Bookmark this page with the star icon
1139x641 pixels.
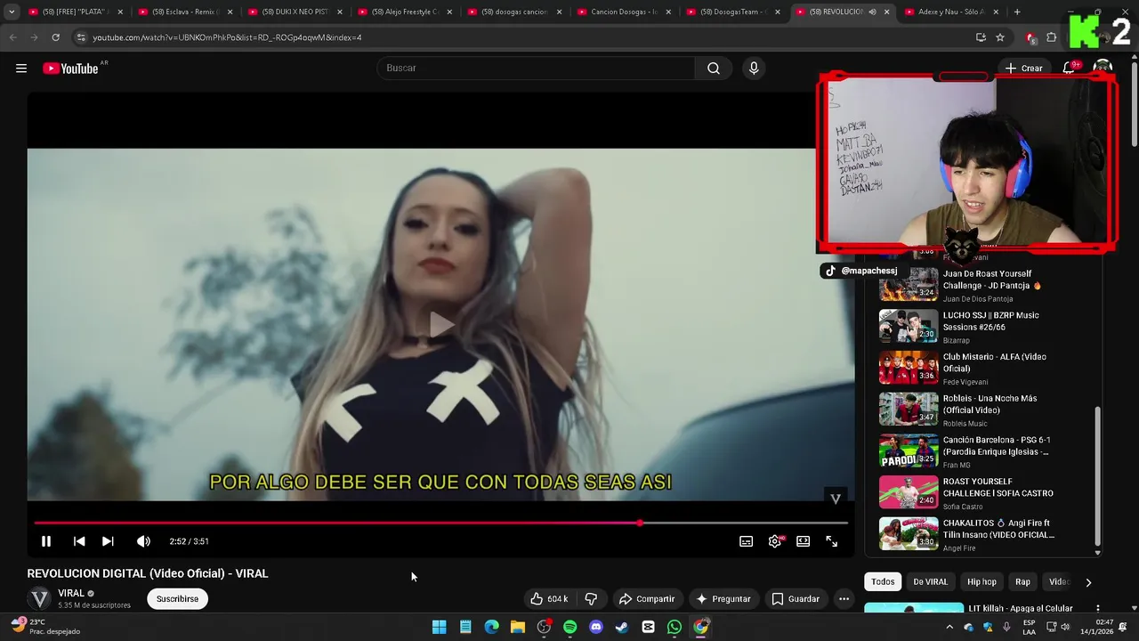(x=1000, y=37)
